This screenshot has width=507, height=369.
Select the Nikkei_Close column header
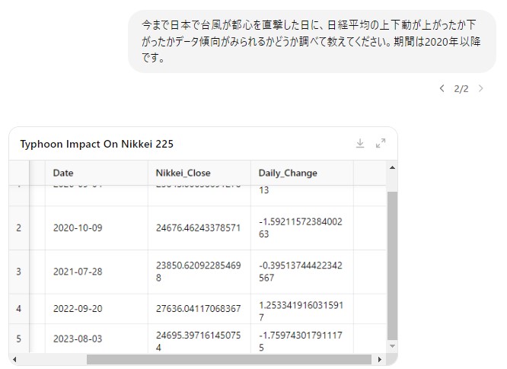tap(182, 173)
